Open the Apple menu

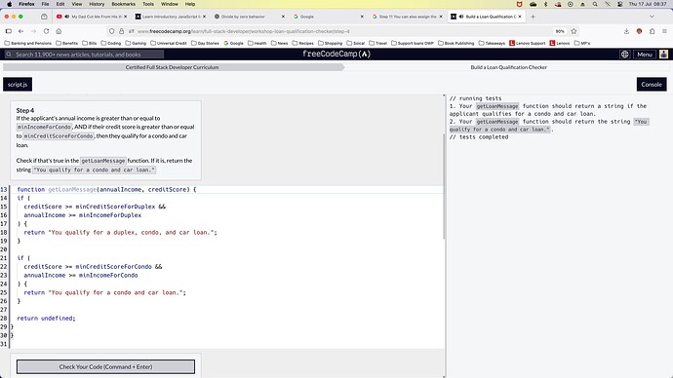tap(9, 4)
